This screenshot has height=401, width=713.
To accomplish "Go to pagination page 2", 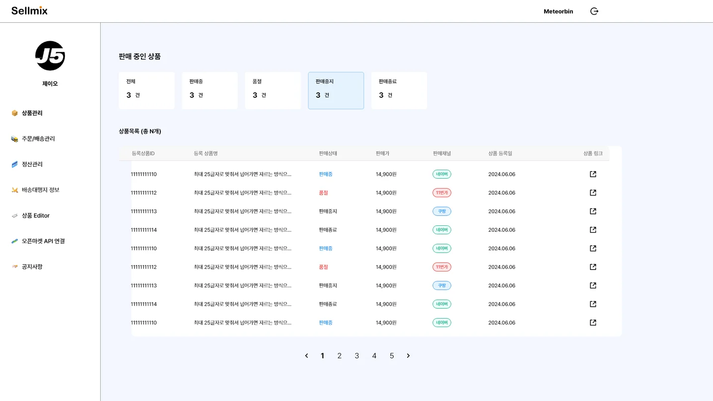I will tap(340, 356).
